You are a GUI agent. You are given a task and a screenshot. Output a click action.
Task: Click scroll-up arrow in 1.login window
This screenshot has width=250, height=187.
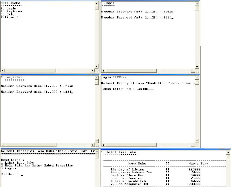197,4
